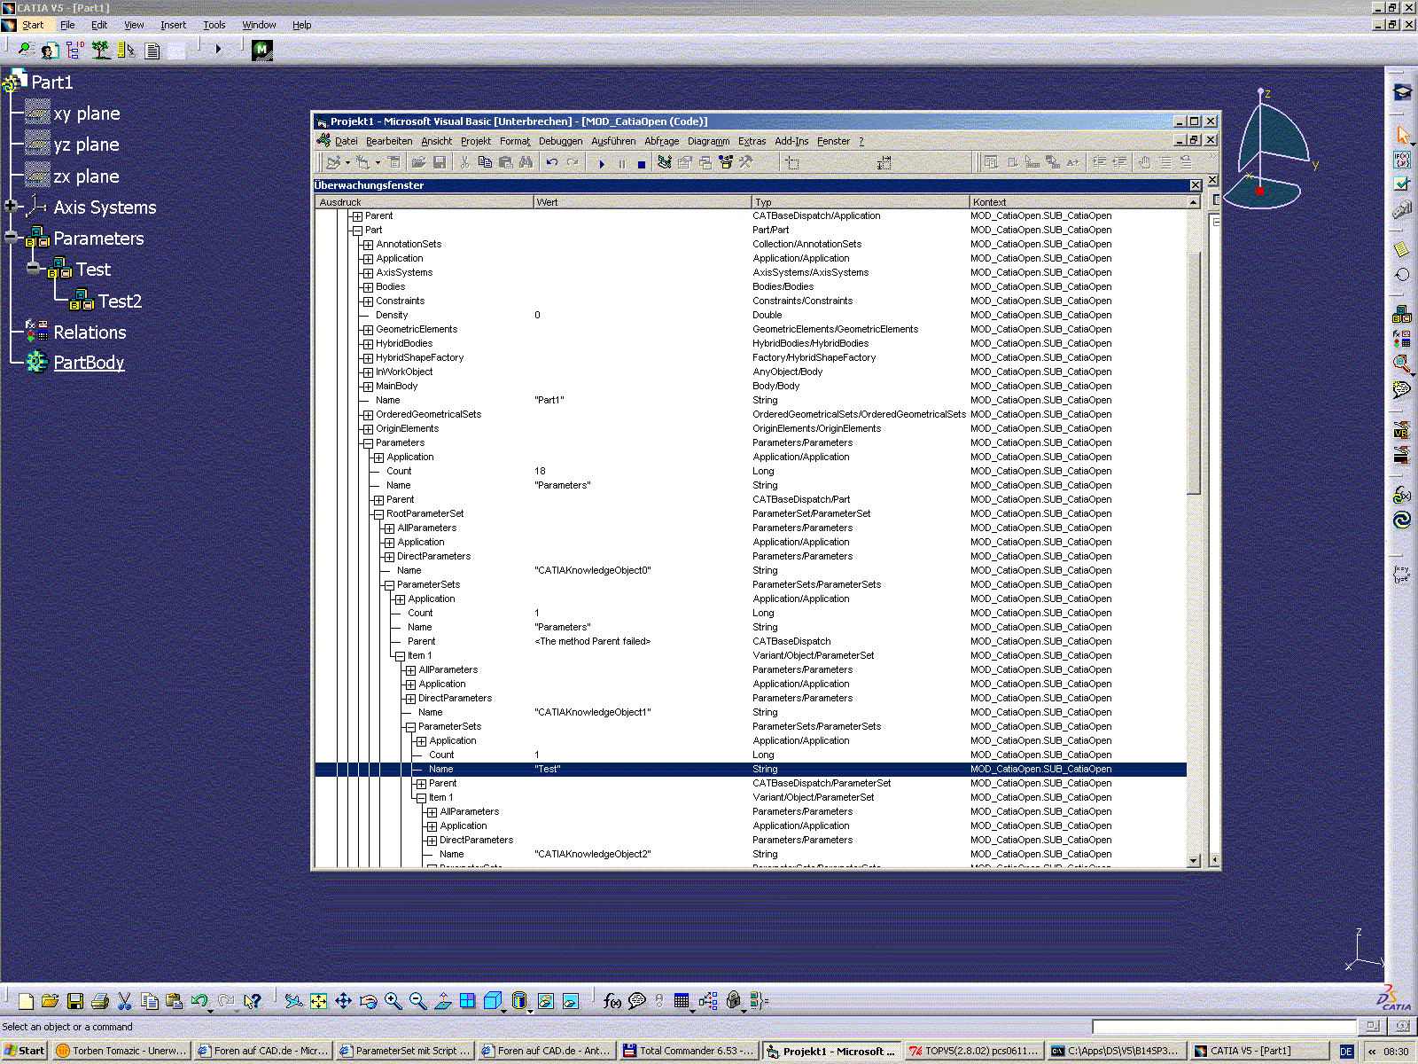
Task: Select Relations in the CATIA tree
Action: pos(90,332)
